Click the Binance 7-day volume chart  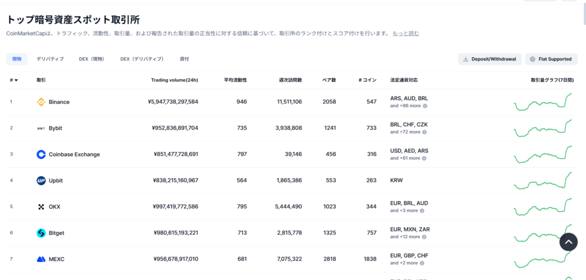[543, 102]
